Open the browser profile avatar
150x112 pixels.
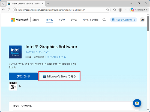(x=120, y=10)
